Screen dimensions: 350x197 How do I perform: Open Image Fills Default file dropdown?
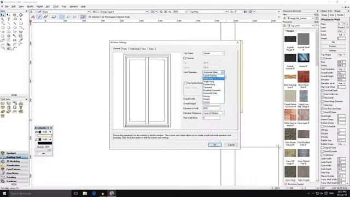coord(300,18)
